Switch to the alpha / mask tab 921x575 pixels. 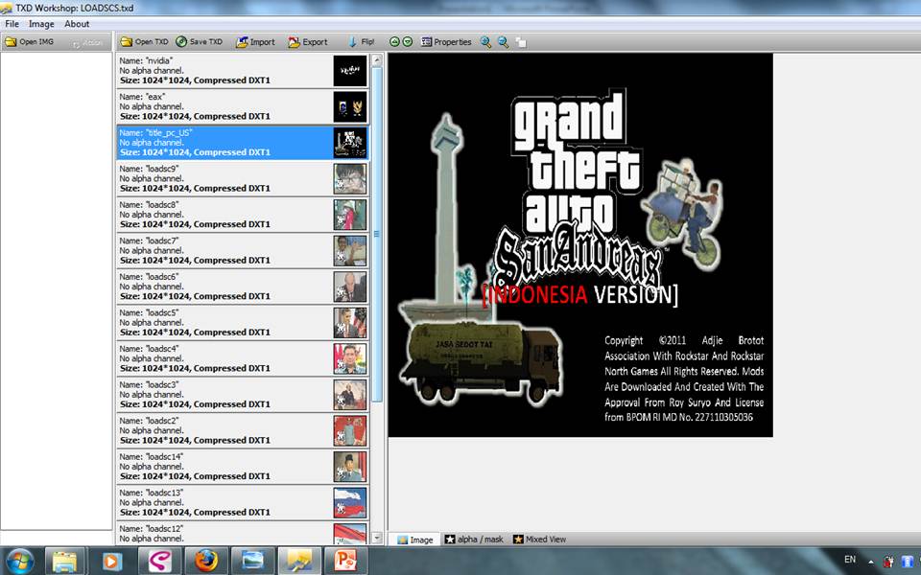[x=474, y=540]
